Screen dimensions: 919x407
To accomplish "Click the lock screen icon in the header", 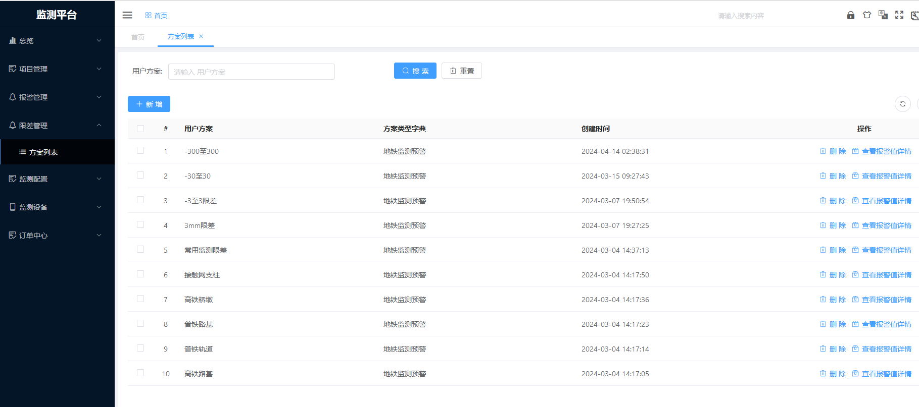I will pos(851,15).
